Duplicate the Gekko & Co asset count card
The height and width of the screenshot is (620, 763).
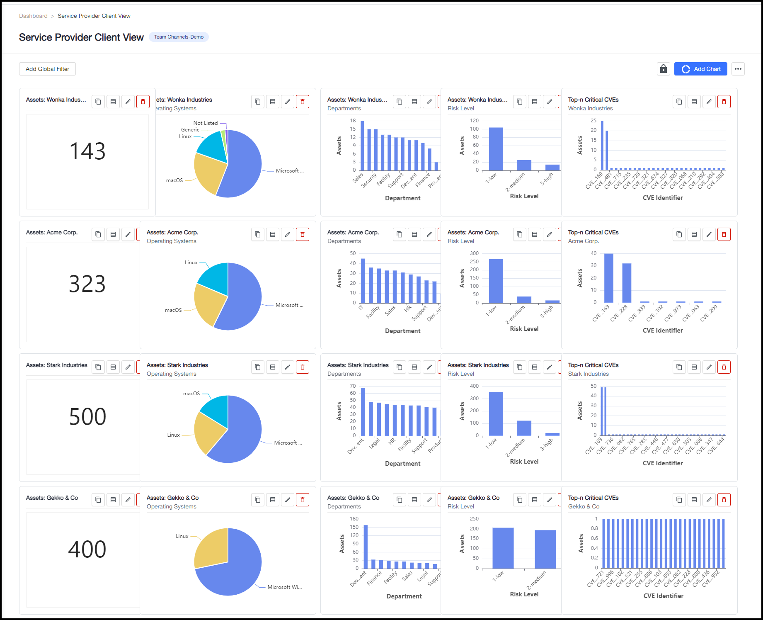[x=98, y=500]
